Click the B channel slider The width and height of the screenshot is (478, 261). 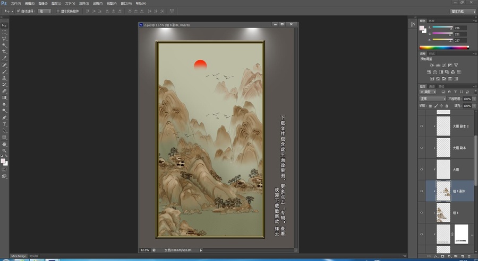click(x=442, y=40)
